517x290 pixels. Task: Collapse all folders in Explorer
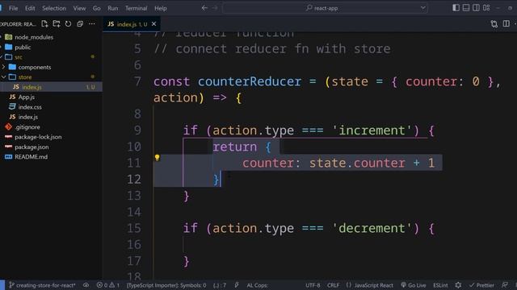tap(80, 23)
